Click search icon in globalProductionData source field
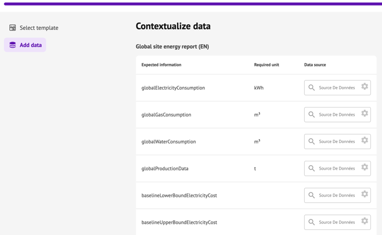Screen dimensions: 382x235 point(311,168)
